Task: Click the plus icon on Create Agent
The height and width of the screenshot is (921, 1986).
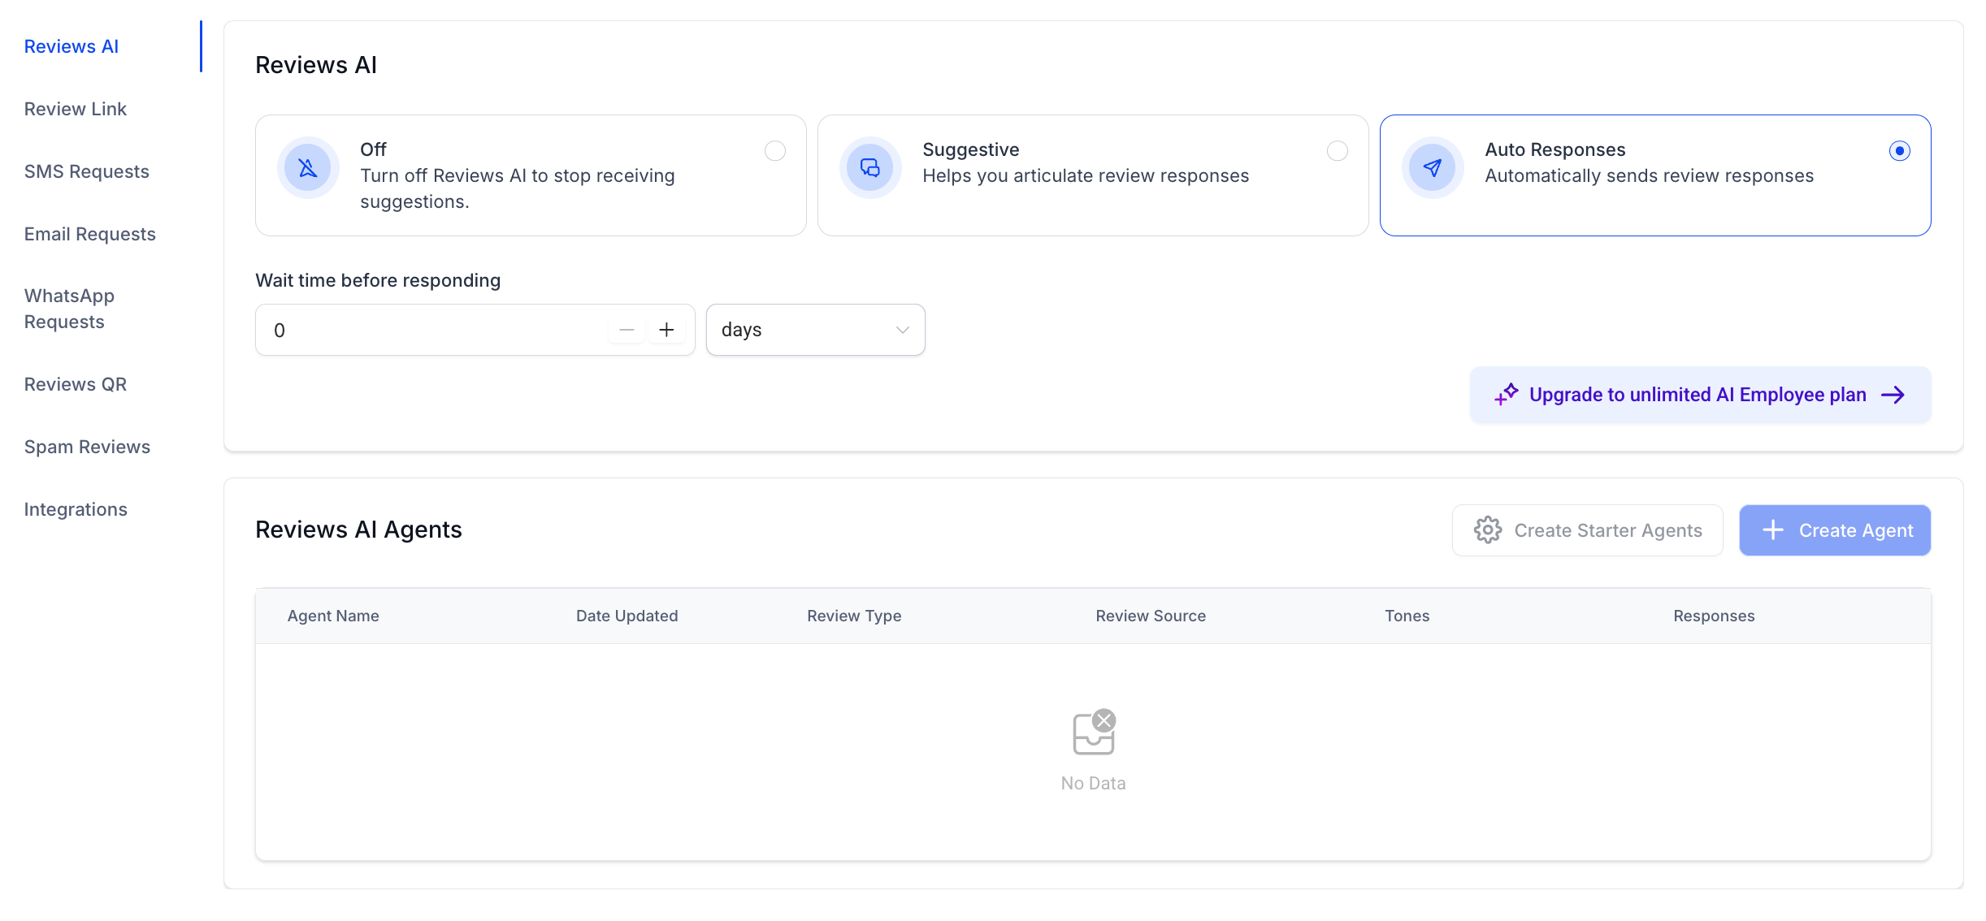Action: [1773, 530]
